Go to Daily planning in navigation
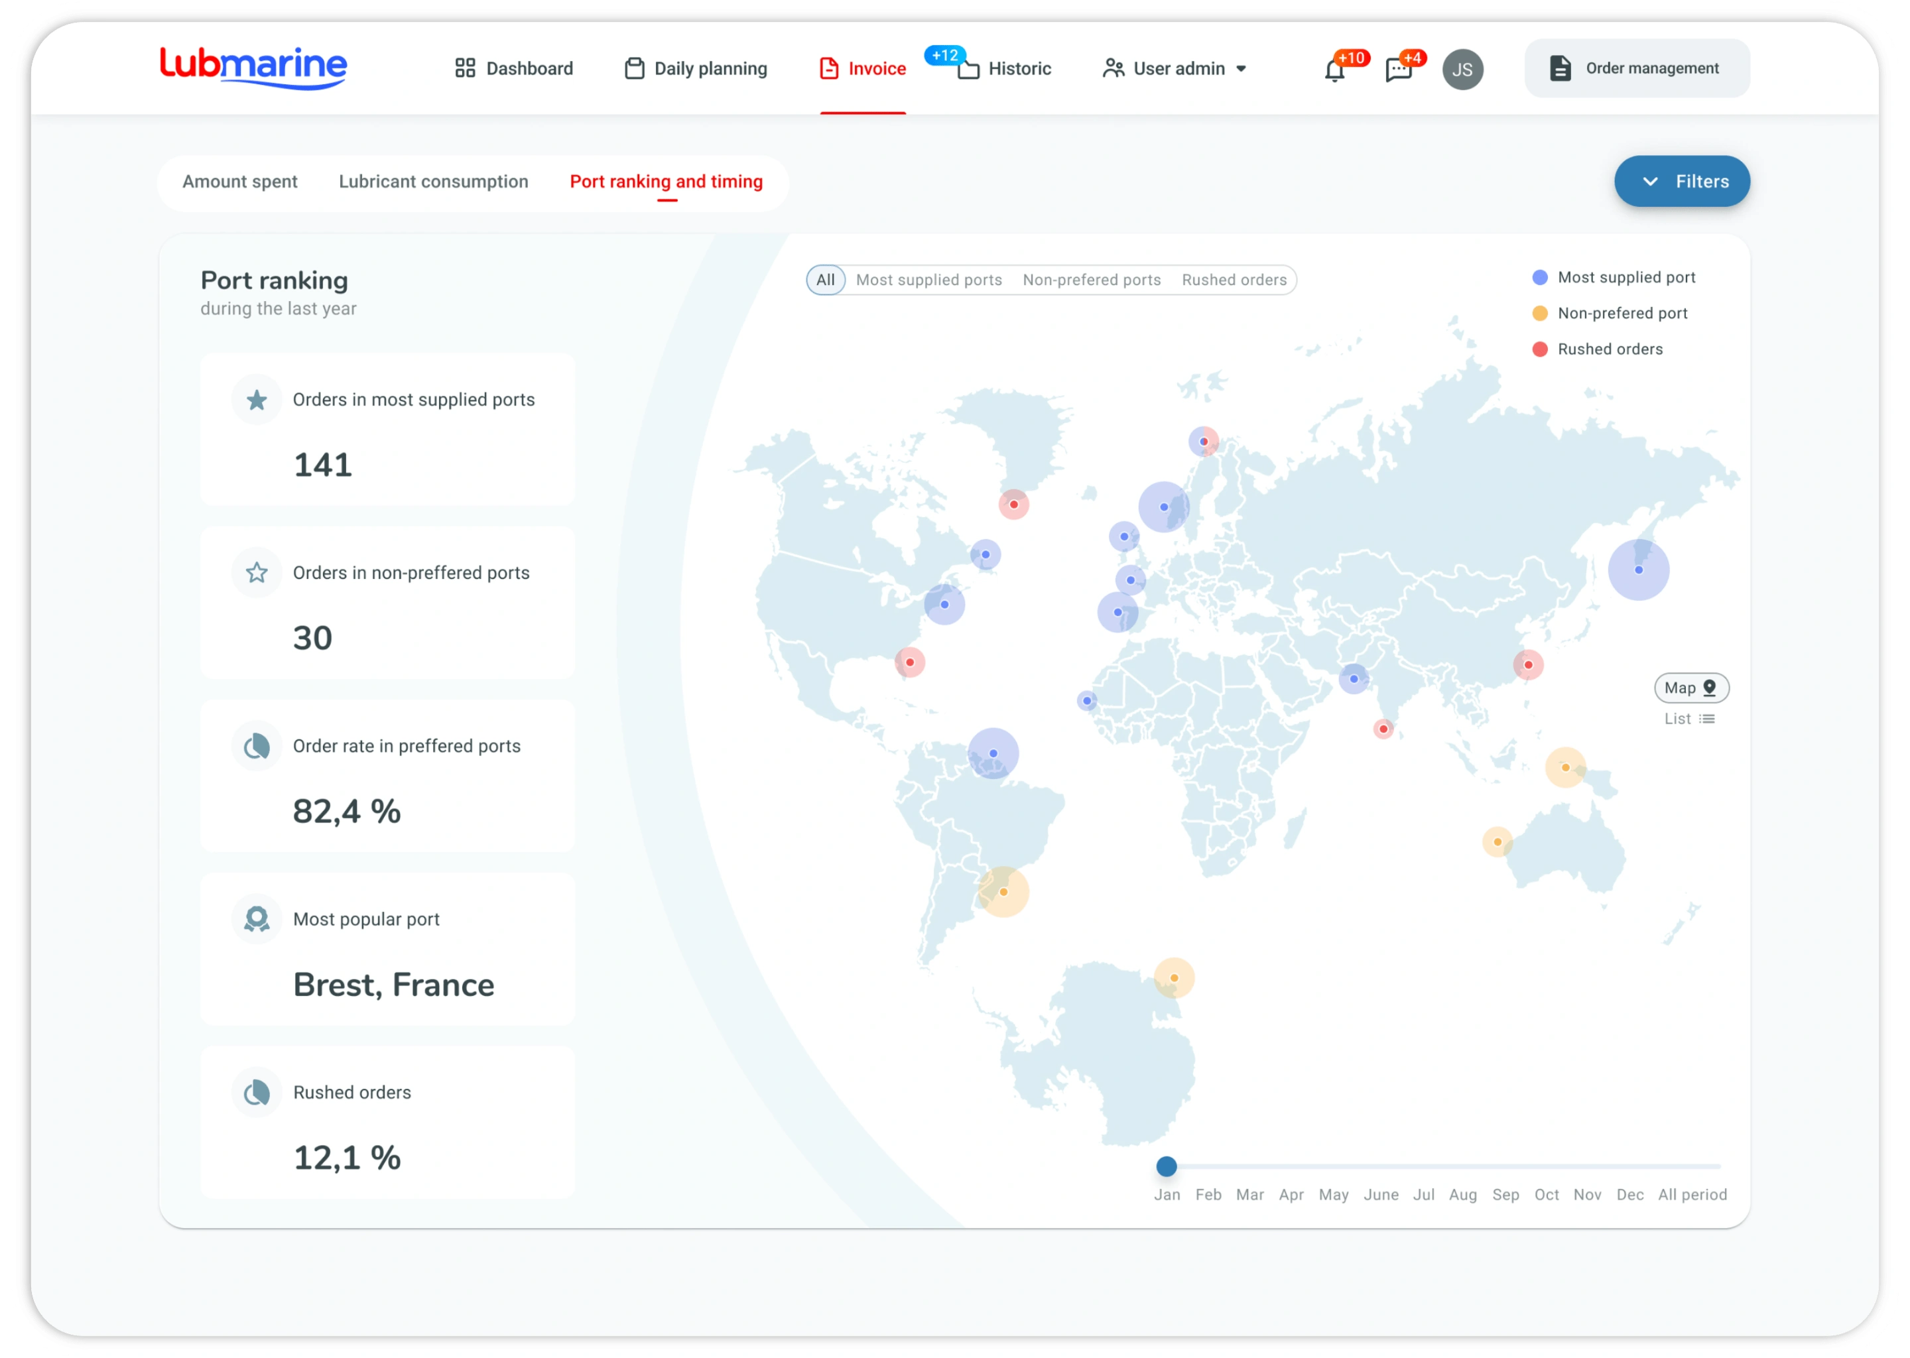 click(x=696, y=68)
